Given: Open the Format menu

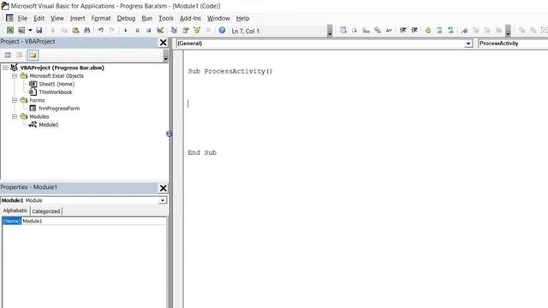Looking at the screenshot, I should (x=101, y=18).
